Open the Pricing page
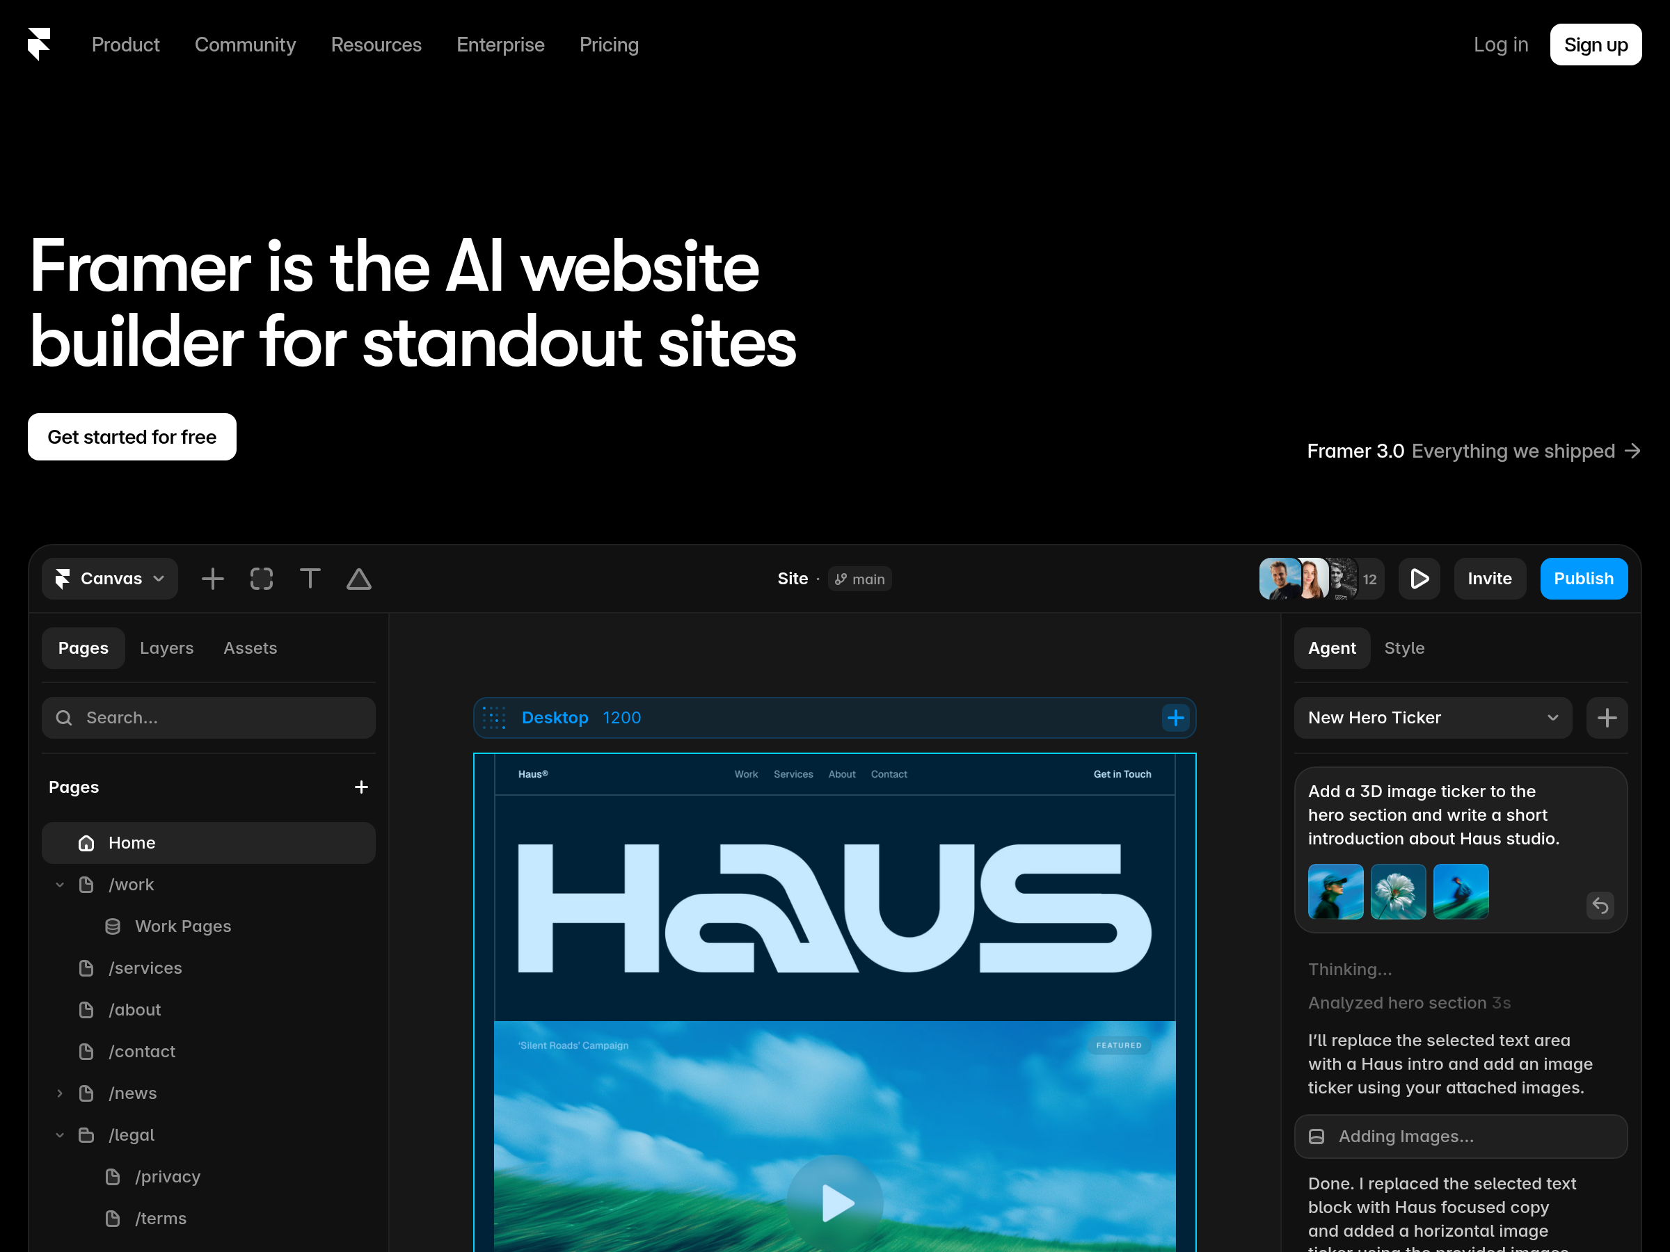Screen dimensions: 1670x1252 (610, 45)
